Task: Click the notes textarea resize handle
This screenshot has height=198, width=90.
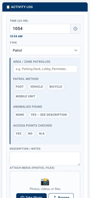Action: [x=79, y=164]
